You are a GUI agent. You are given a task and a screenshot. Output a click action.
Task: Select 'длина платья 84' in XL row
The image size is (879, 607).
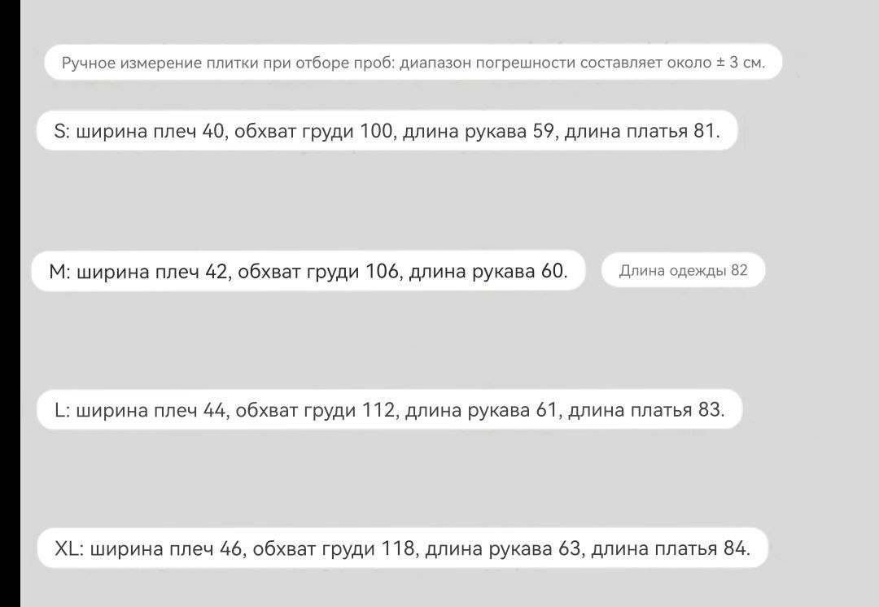point(668,548)
